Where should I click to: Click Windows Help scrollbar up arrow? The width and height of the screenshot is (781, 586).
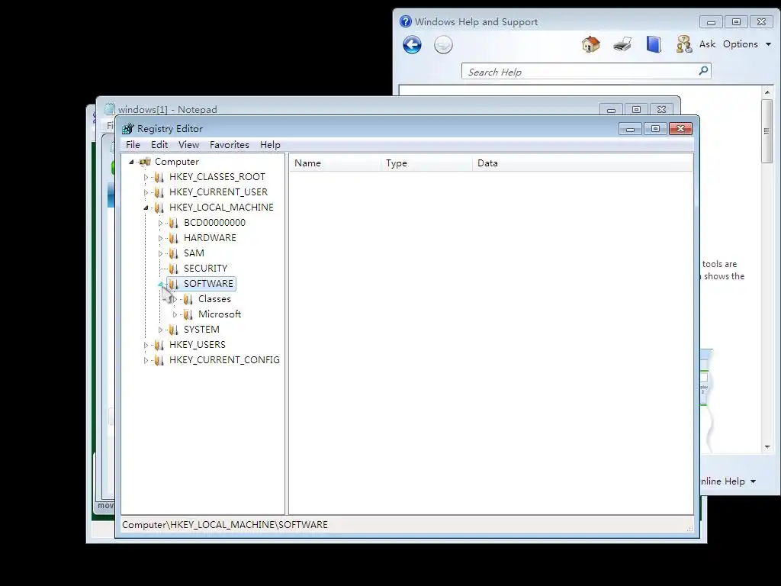(767, 92)
